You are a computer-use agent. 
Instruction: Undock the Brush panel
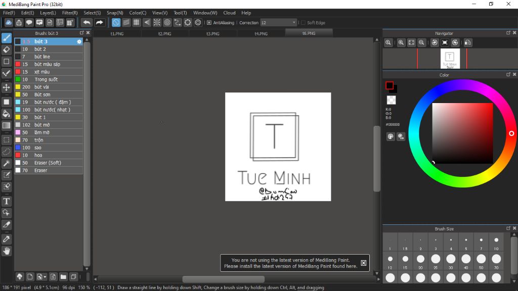coord(81,33)
